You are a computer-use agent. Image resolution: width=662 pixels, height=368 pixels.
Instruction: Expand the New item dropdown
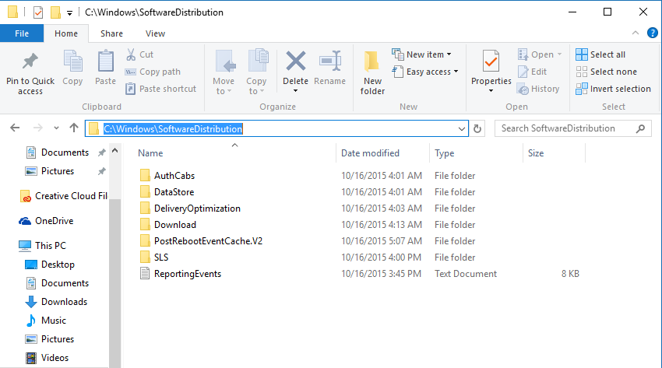[x=424, y=54]
